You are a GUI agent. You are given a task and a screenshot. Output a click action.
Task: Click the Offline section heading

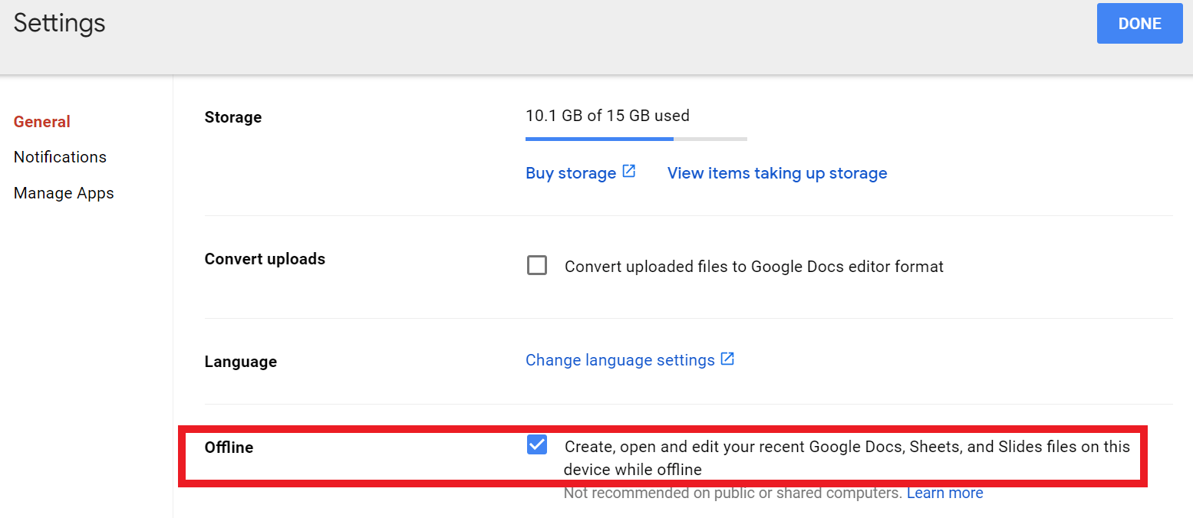(x=229, y=448)
